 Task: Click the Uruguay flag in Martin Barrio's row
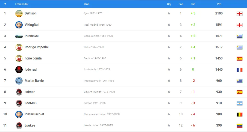239,81
